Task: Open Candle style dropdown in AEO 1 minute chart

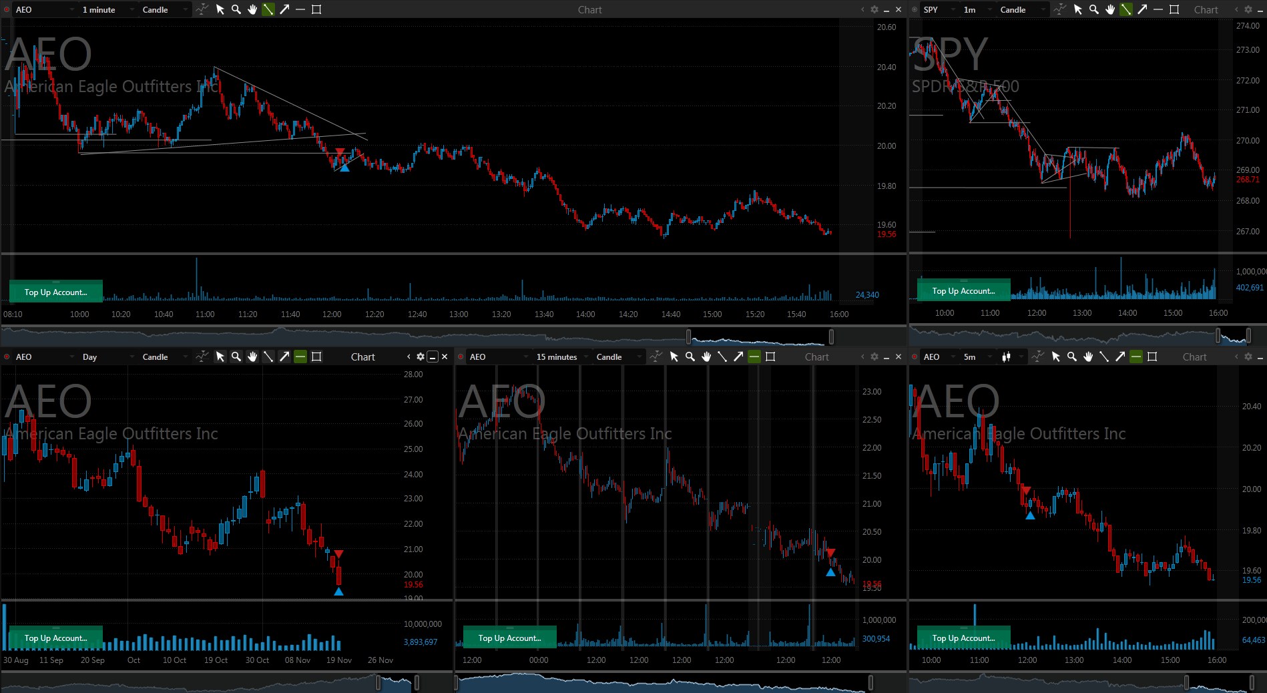Action: (165, 9)
